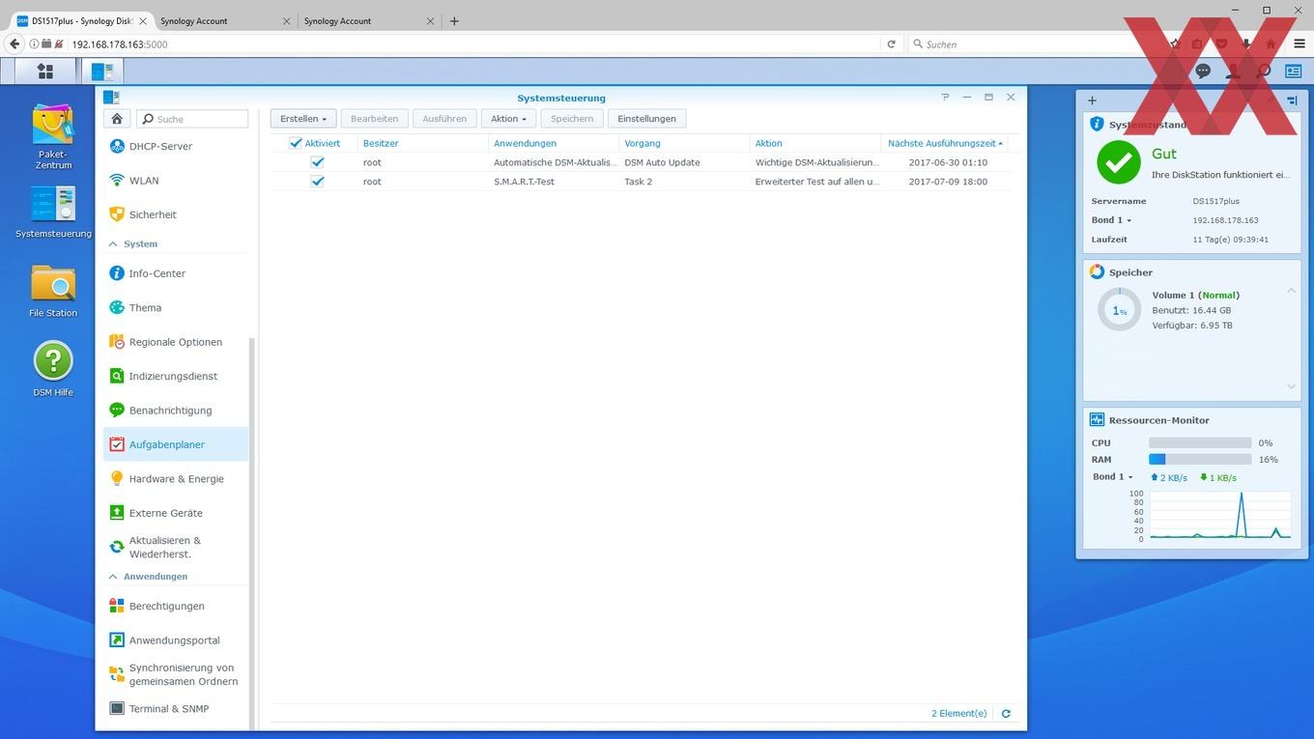
Task: Open Benachrichtigung settings
Action: pos(175,411)
